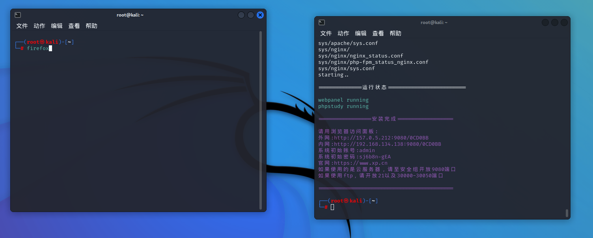
Task: Open 查看 menu in the left terminal
Action: 74,26
